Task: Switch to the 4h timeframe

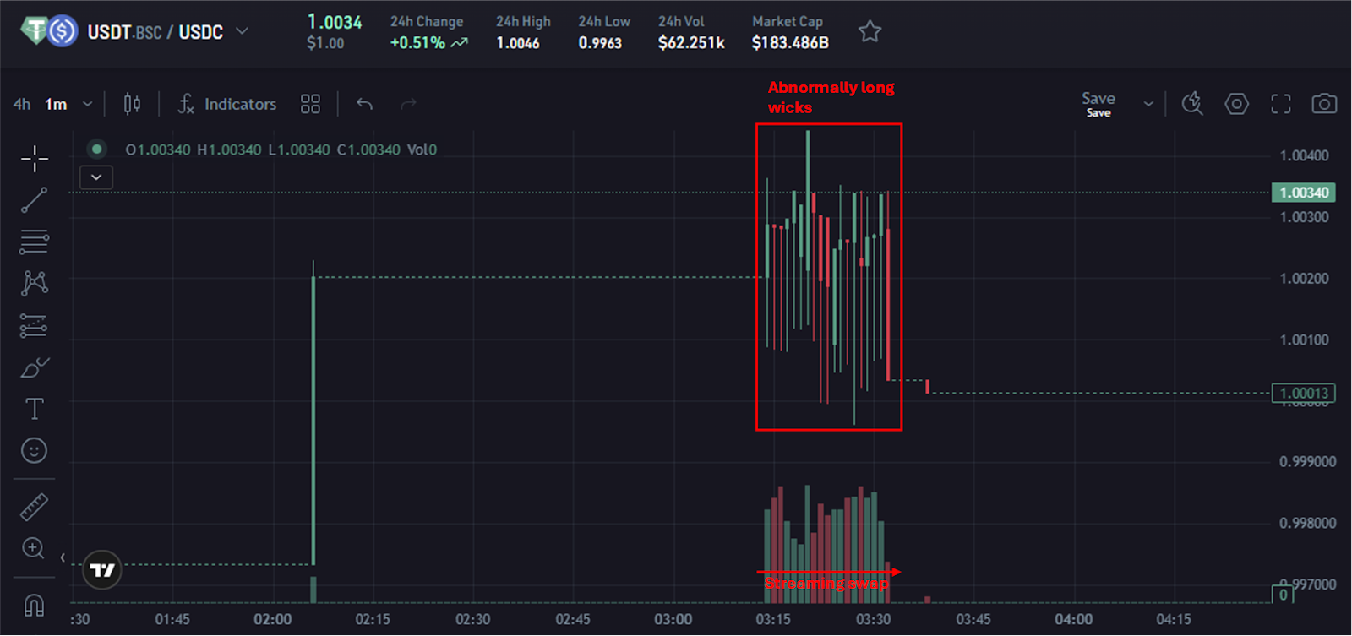Action: click(x=22, y=105)
